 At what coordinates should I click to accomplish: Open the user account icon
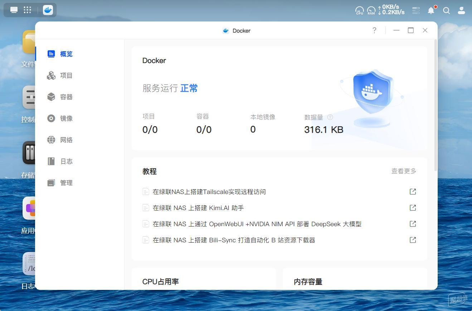[461, 11]
